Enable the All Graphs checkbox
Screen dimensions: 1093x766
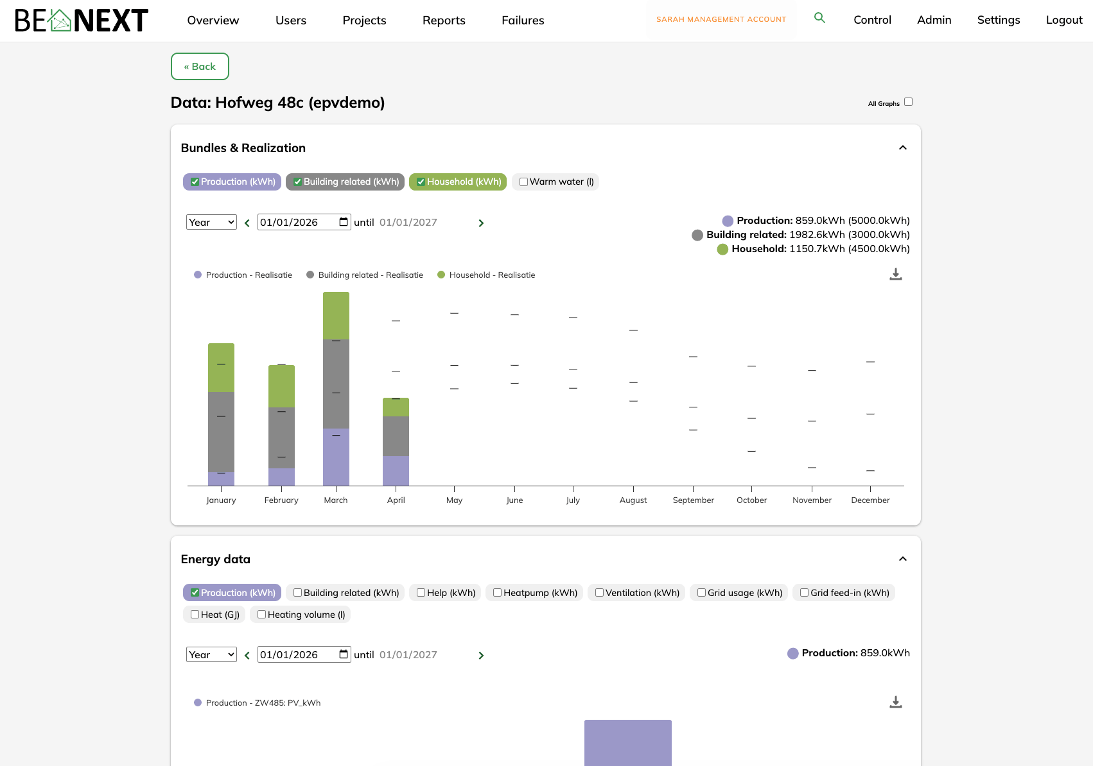908,102
